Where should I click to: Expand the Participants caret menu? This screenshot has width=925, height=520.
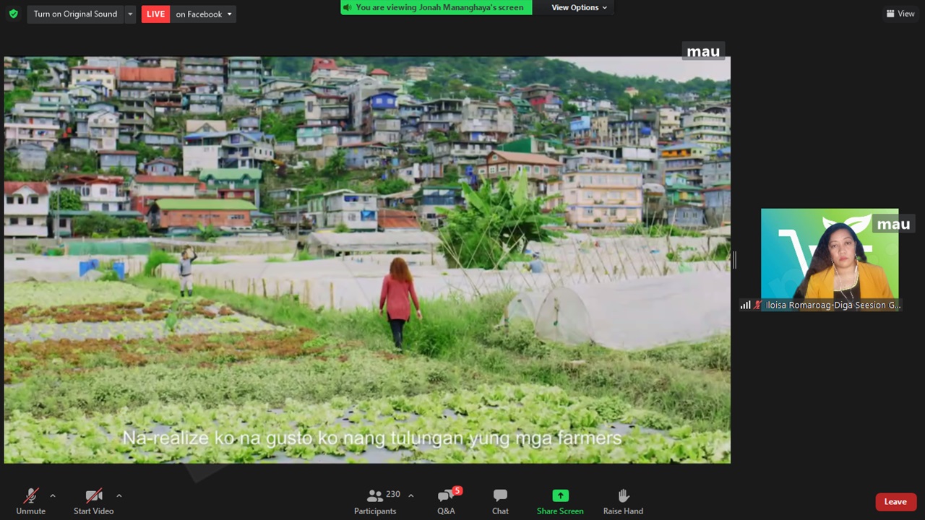click(x=410, y=495)
